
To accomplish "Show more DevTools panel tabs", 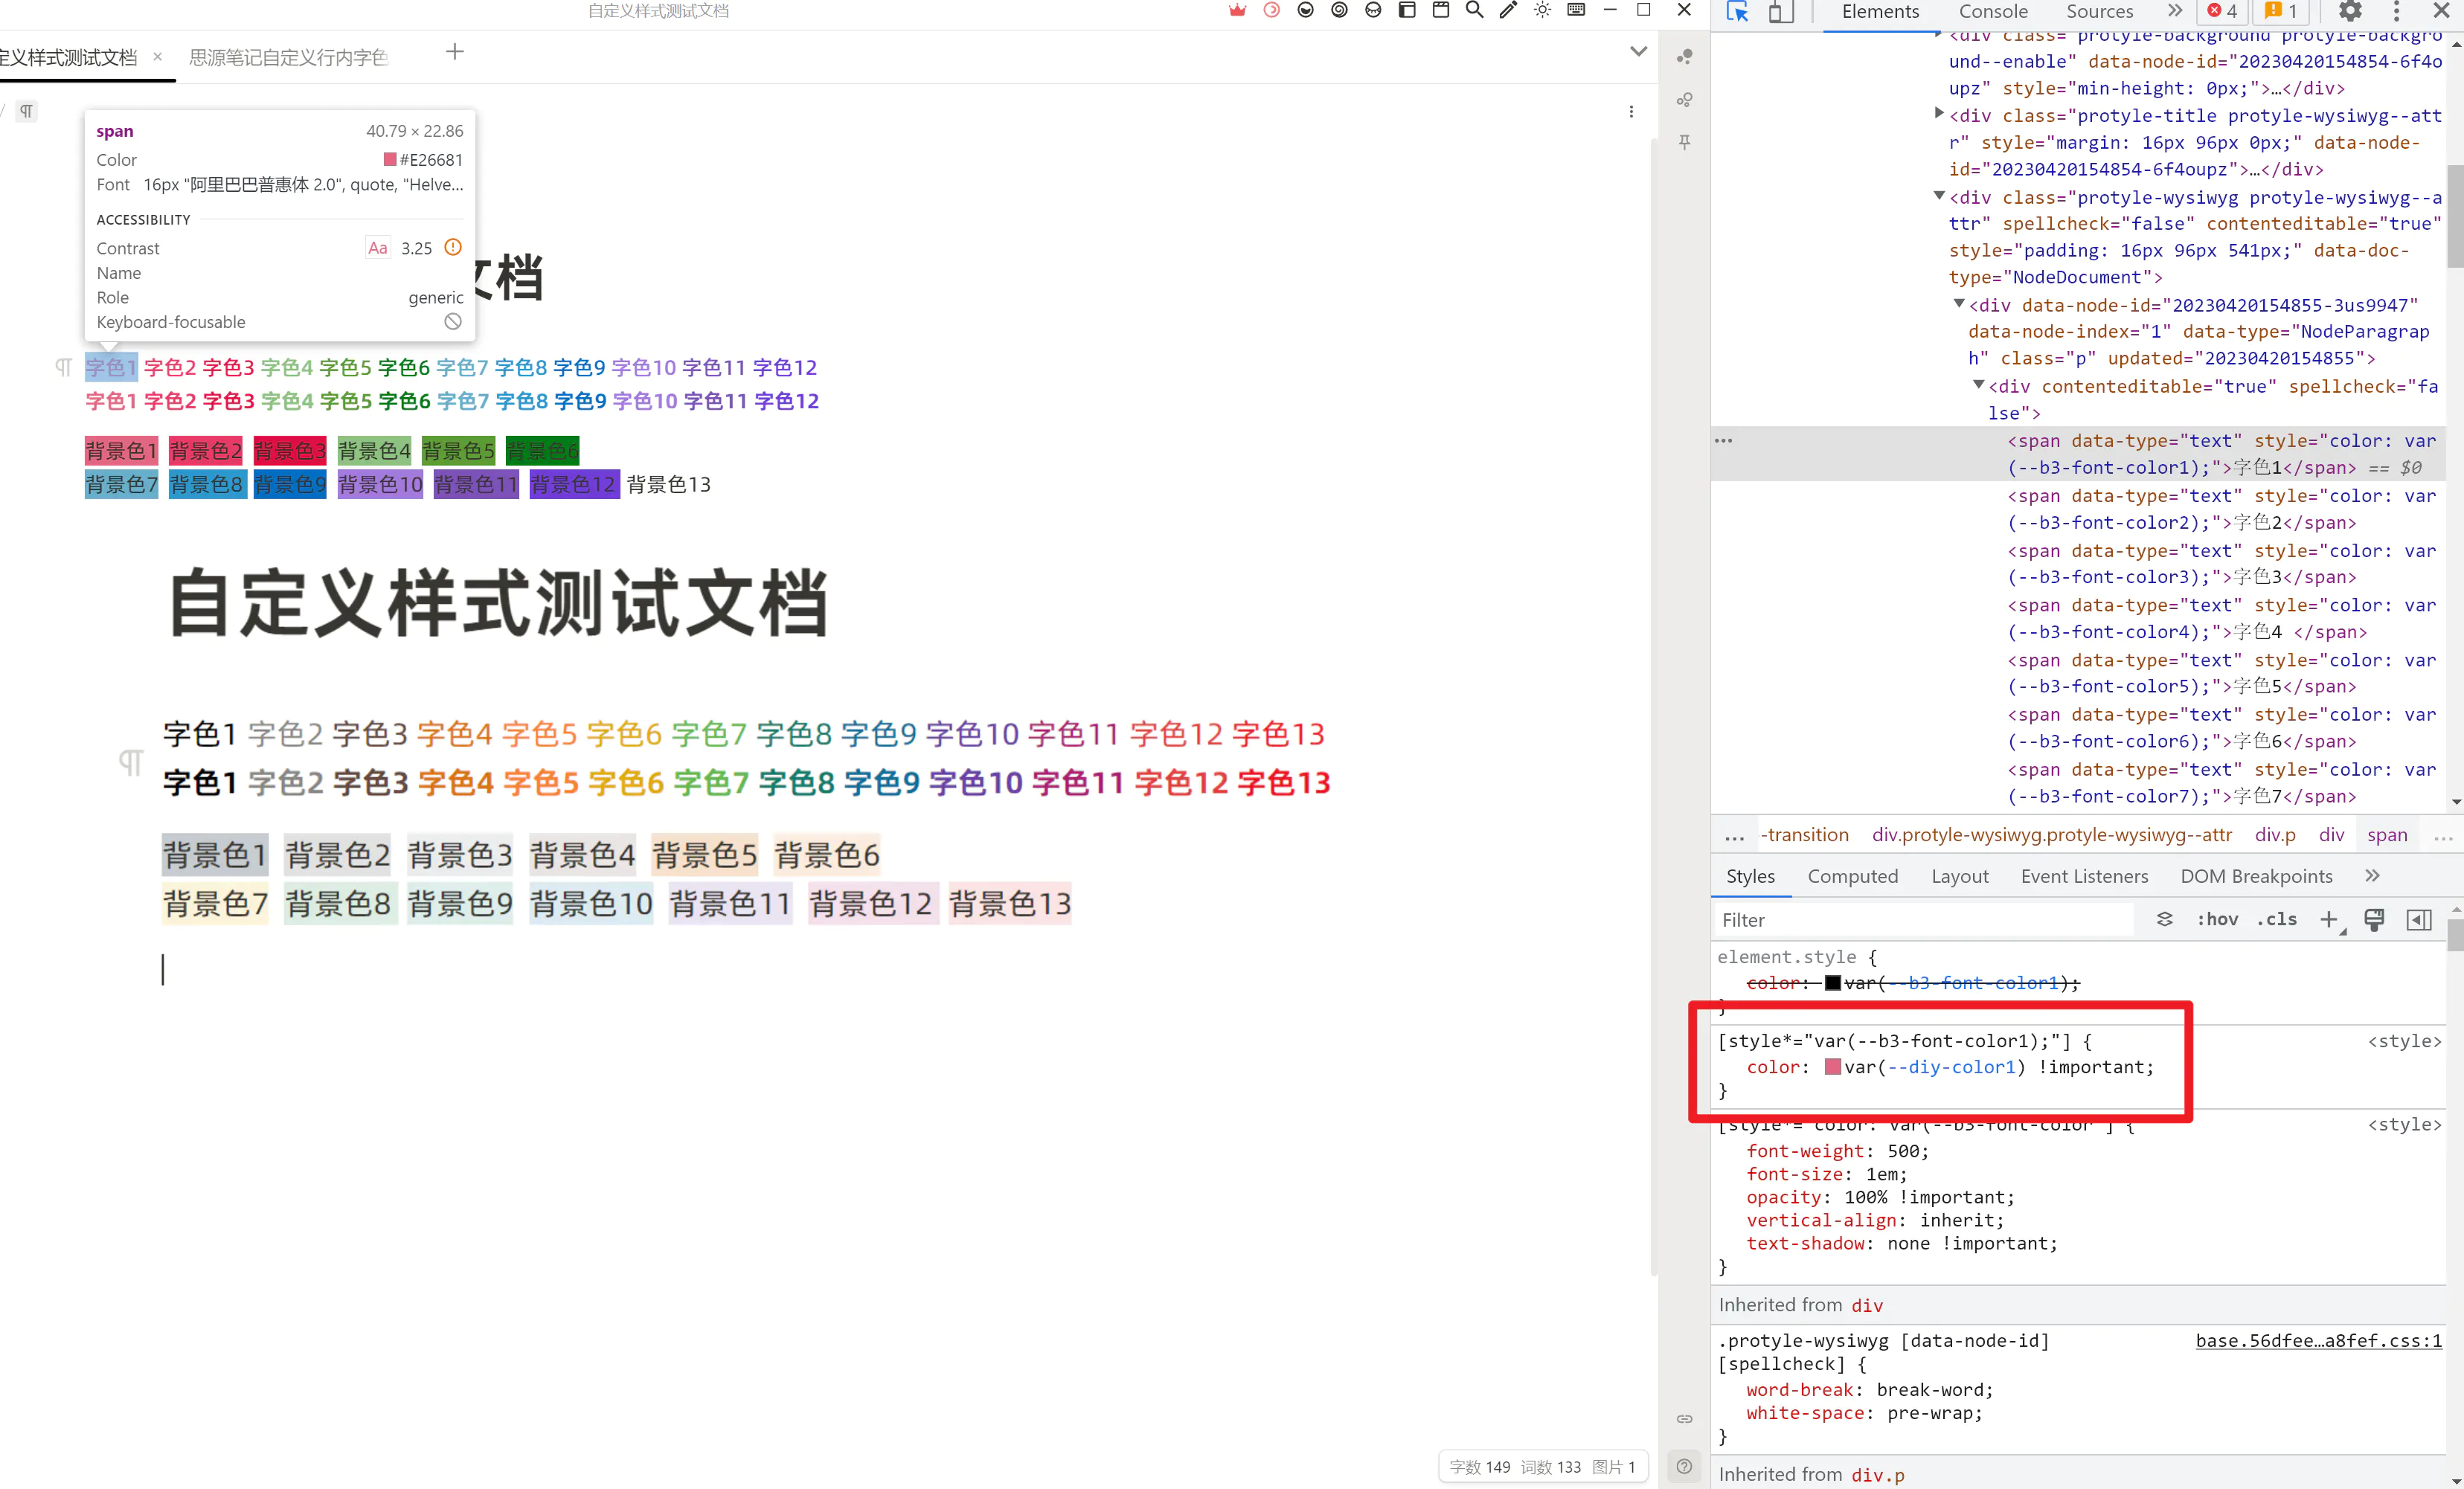I will 2174,12.
